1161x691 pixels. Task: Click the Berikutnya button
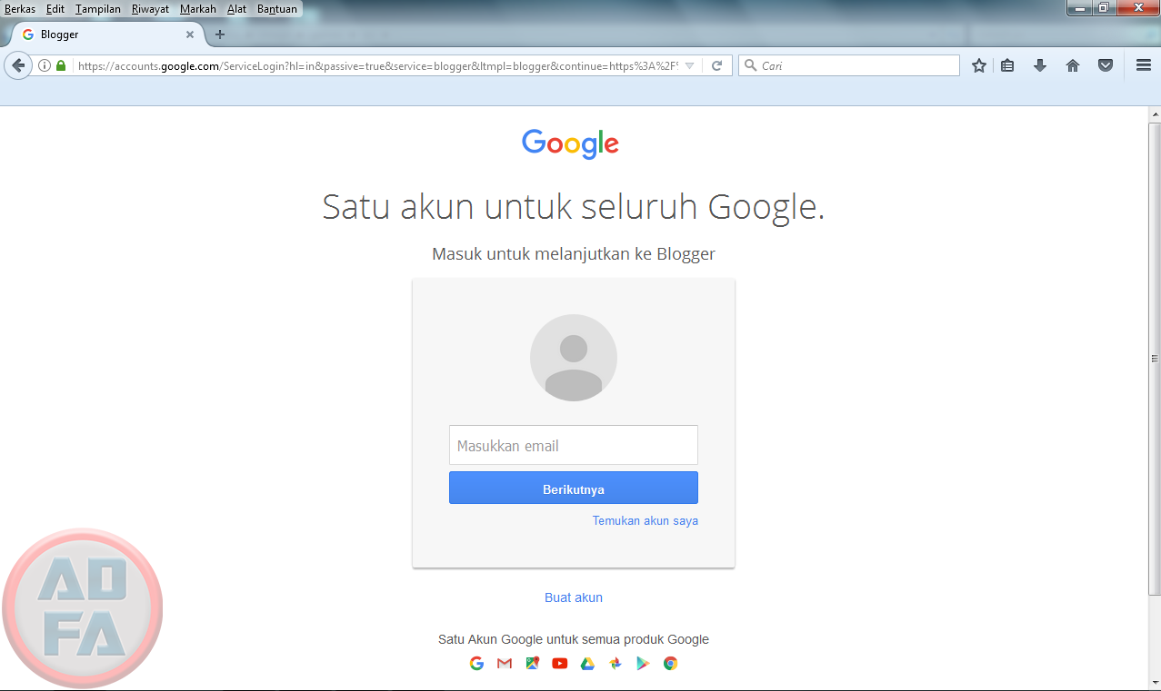(574, 488)
